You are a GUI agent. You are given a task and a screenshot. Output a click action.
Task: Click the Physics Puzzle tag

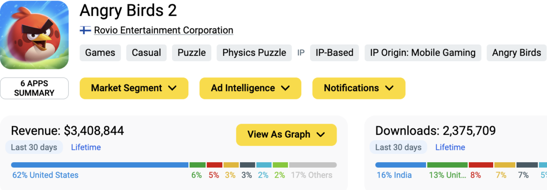[x=254, y=53]
